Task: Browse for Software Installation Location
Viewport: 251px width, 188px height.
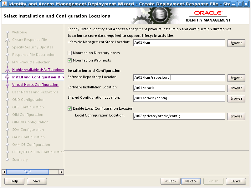Action: (x=236, y=88)
